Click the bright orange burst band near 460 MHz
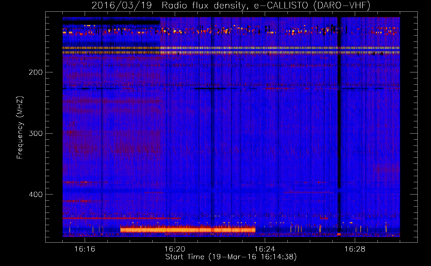This screenshot has width=431, height=266. point(188,229)
